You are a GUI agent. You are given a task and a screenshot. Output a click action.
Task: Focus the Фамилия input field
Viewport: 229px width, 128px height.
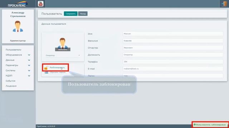coord(173,41)
